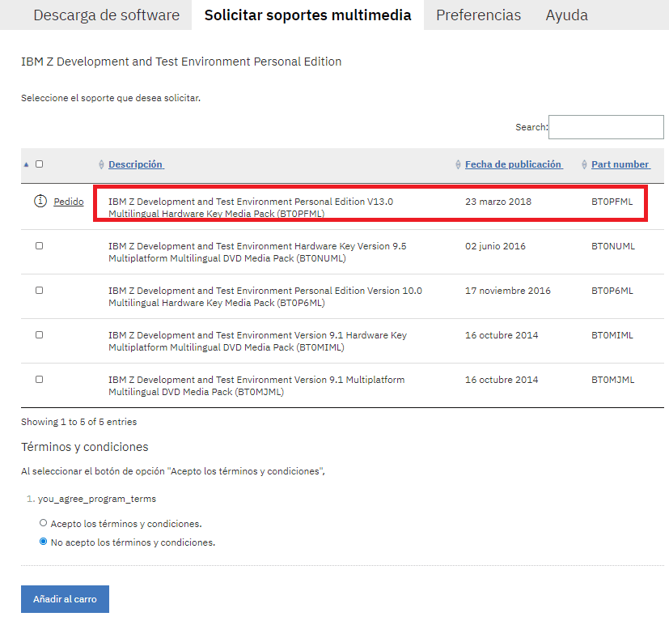The width and height of the screenshot is (669, 621).
Task: Focus the Search input field
Action: 606,127
